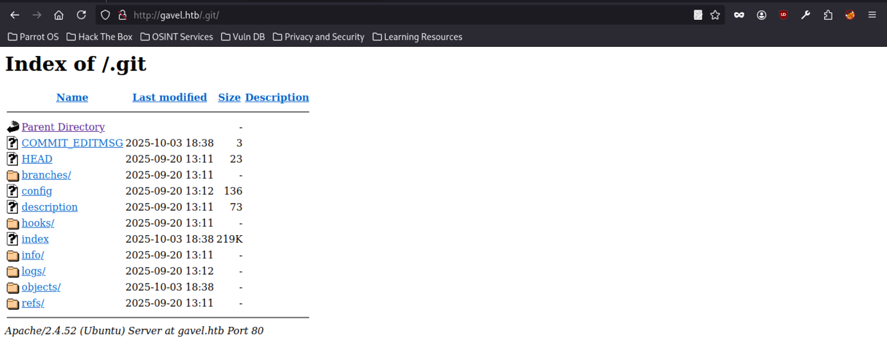Open the config file link

click(x=37, y=191)
